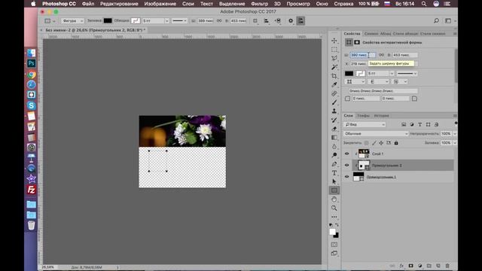Open the Редактирование menu
The image size is (482, 271).
[x=119, y=4]
